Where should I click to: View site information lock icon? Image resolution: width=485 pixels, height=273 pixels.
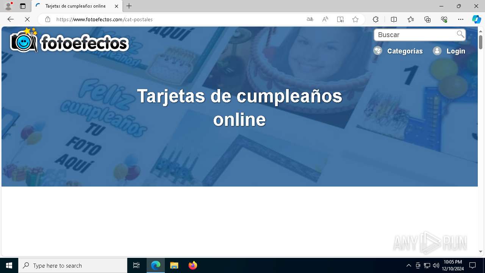47,19
